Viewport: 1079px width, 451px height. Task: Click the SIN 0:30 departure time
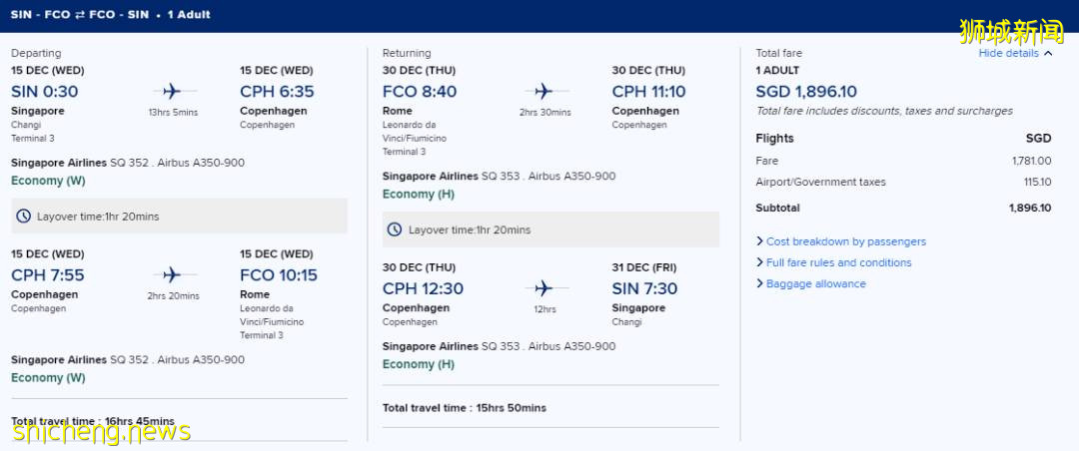pos(45,91)
